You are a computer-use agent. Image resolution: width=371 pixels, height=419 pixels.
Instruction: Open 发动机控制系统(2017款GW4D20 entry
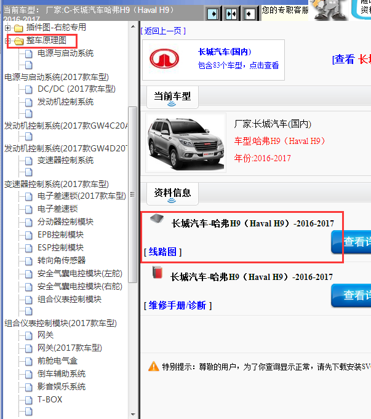point(66,148)
